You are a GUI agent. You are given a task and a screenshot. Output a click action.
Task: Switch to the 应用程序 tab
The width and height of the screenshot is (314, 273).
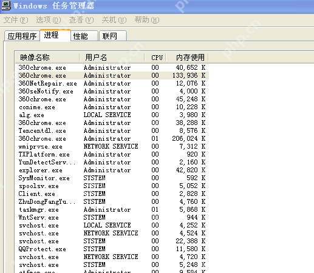point(22,36)
